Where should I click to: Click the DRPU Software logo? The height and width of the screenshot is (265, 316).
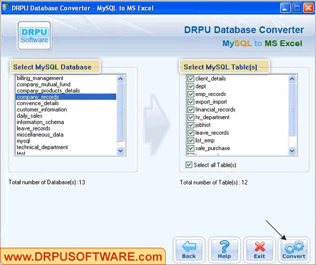pyautogui.click(x=35, y=36)
